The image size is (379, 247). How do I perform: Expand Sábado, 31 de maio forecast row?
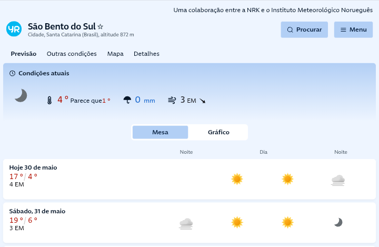click(x=37, y=211)
